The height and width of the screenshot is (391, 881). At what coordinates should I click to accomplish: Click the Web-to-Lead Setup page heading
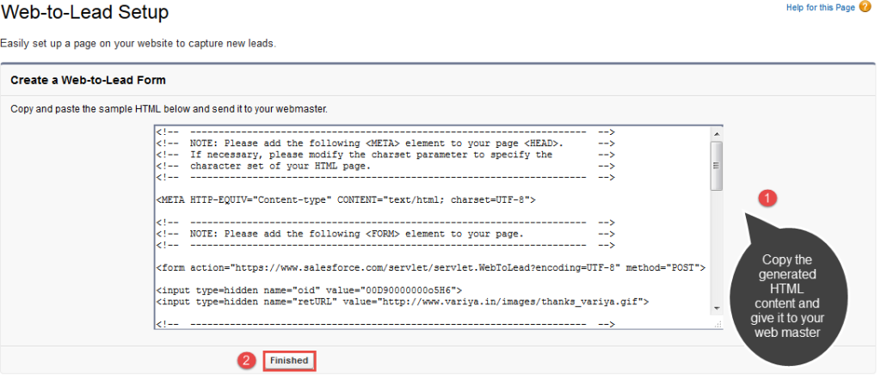(x=85, y=13)
